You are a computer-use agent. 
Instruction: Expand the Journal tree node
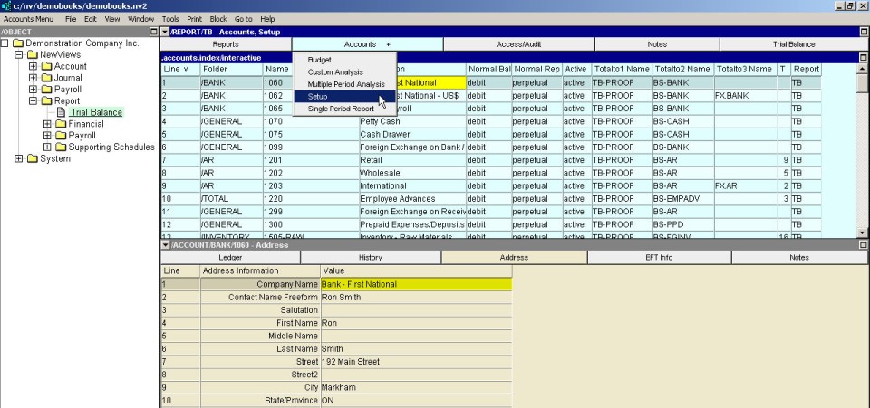(34, 78)
